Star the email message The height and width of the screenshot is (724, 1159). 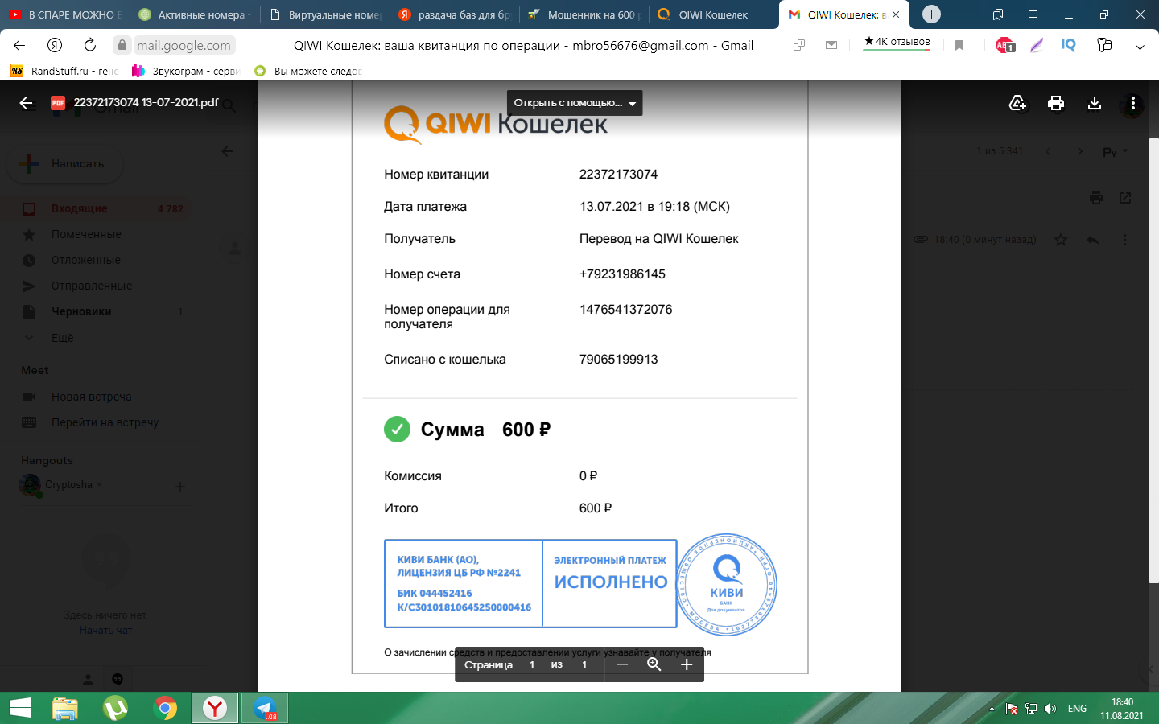[x=1061, y=240]
